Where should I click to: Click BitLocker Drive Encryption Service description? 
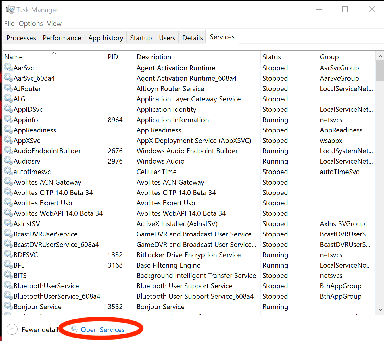[x=189, y=255]
